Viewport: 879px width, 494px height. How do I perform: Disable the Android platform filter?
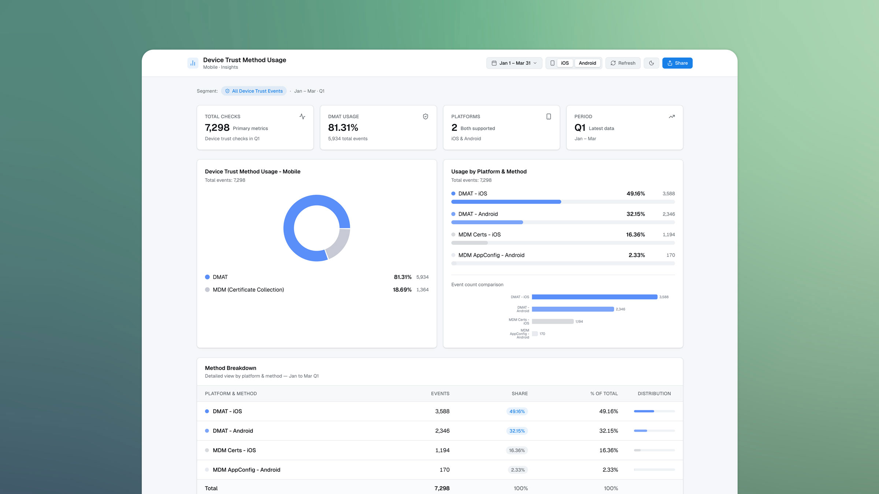[x=587, y=63]
